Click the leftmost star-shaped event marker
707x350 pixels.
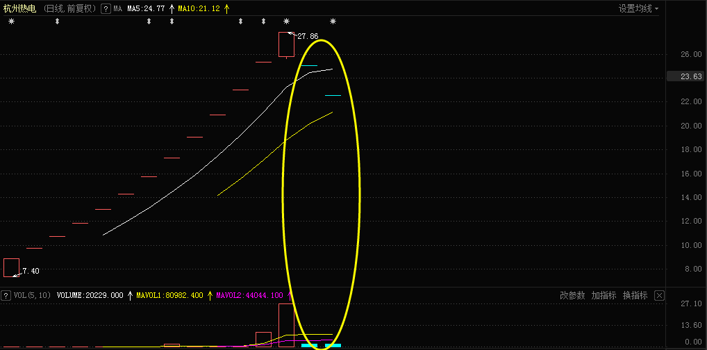pos(11,22)
